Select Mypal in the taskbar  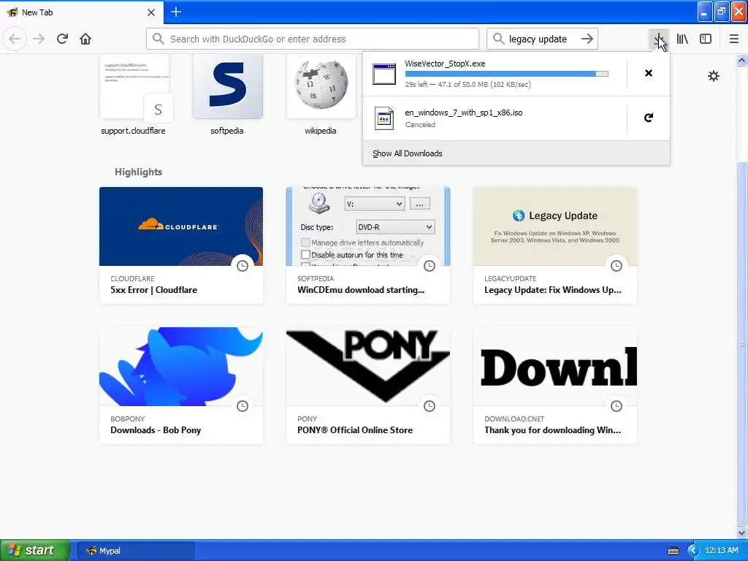(135, 551)
